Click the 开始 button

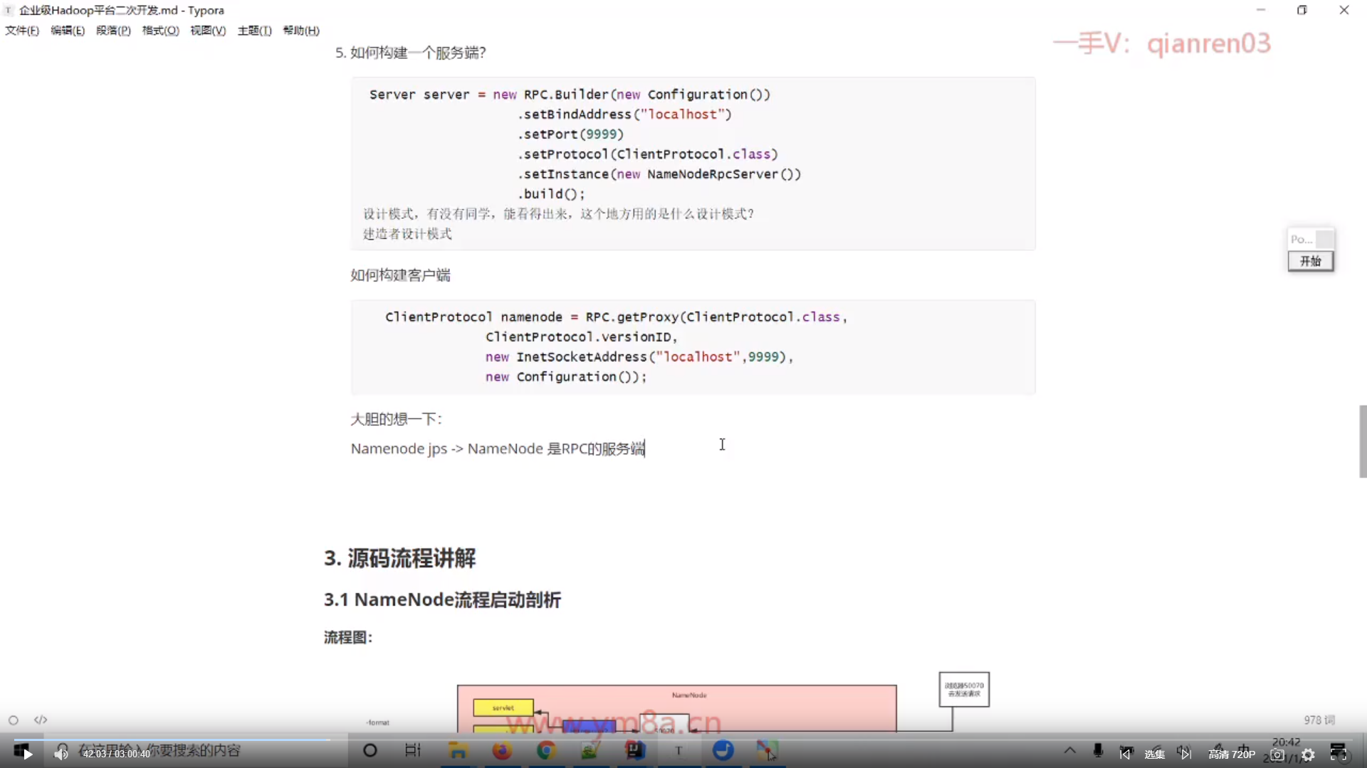[1310, 261]
